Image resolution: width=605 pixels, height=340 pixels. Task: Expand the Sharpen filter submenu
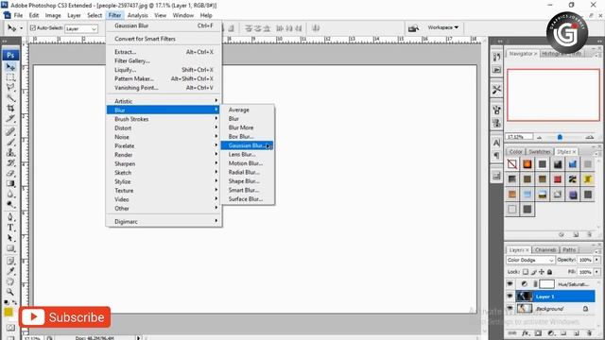click(164, 163)
